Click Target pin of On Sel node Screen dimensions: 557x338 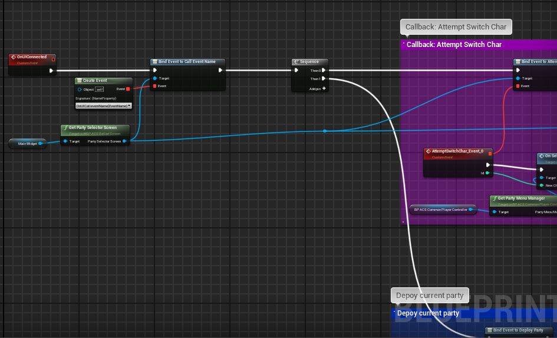coord(541,177)
